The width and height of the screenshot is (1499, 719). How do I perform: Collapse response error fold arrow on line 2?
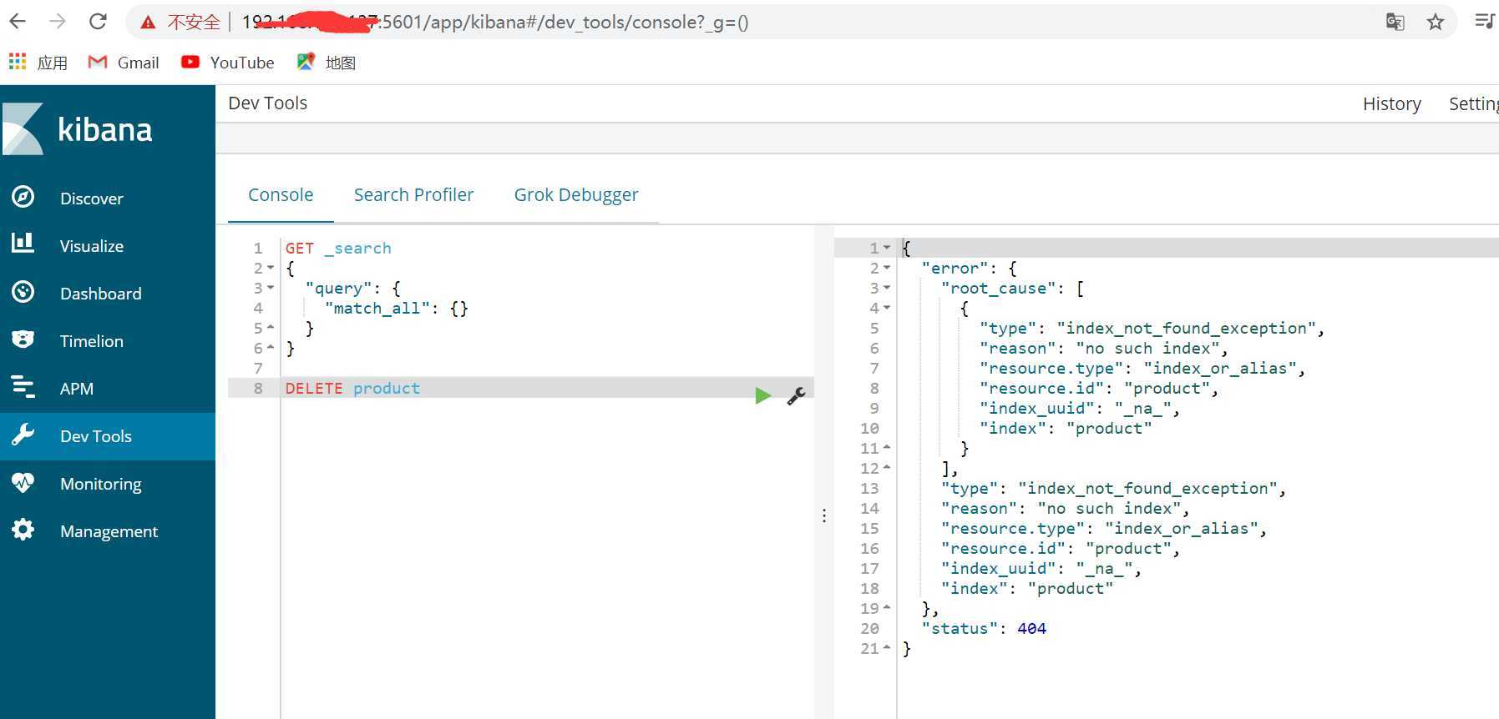(x=887, y=268)
